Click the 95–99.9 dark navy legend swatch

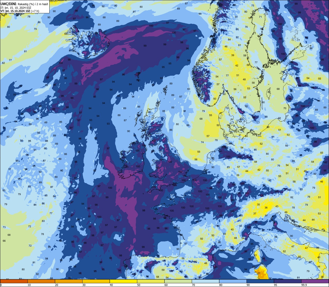click(288, 281)
